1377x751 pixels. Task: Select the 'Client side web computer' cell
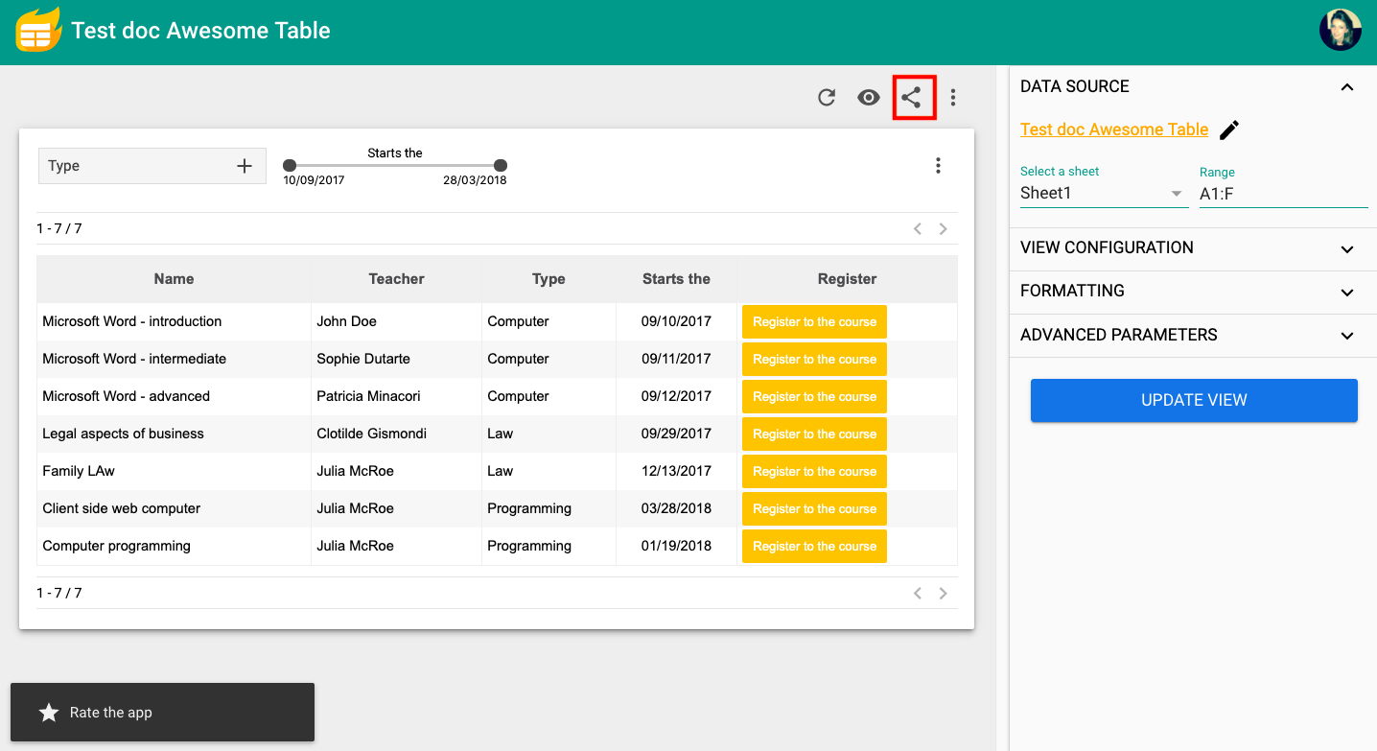tap(174, 508)
